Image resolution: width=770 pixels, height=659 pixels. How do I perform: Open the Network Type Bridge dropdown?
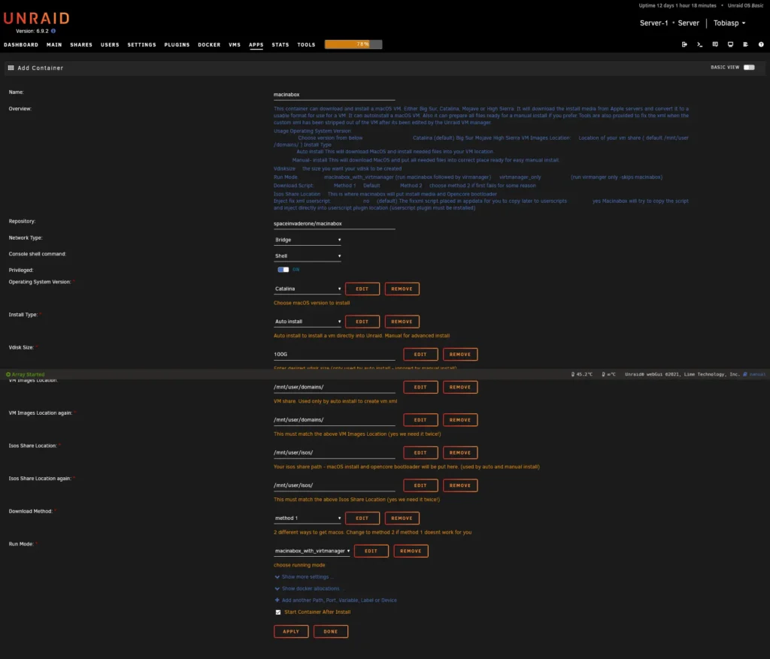pyautogui.click(x=308, y=240)
